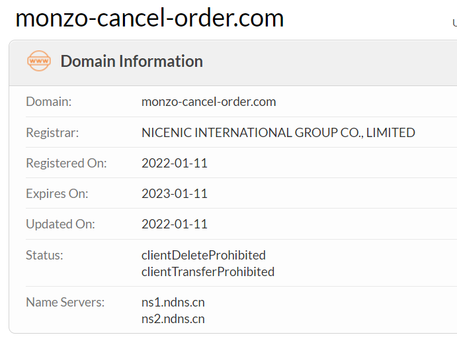Click the clientDeleteProhibited status
This screenshot has height=339, width=457.
pos(203,255)
